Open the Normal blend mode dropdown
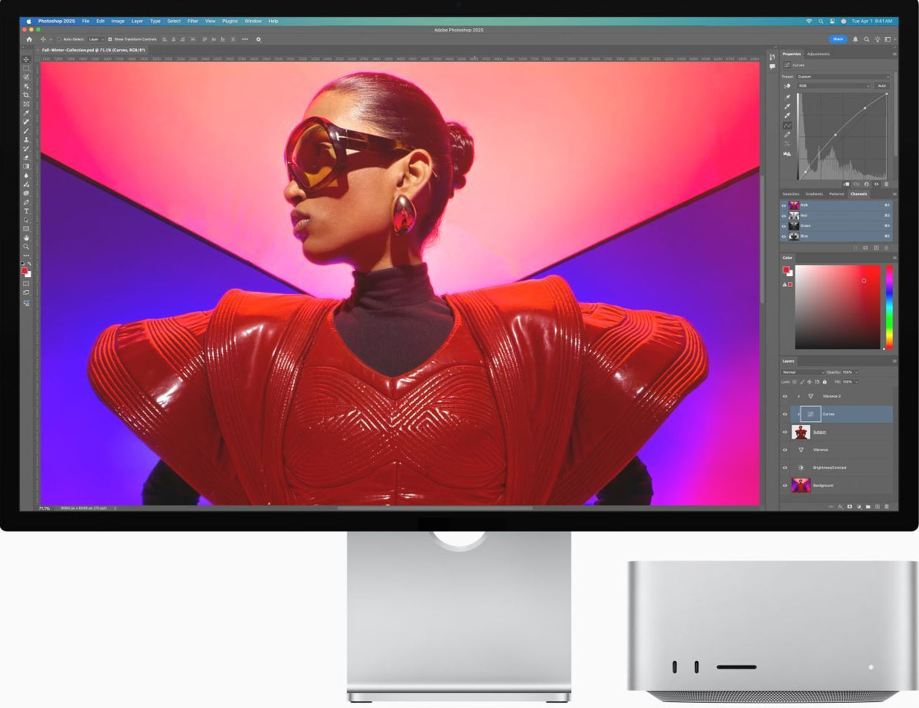Screen dimensions: 919x708 (804, 372)
